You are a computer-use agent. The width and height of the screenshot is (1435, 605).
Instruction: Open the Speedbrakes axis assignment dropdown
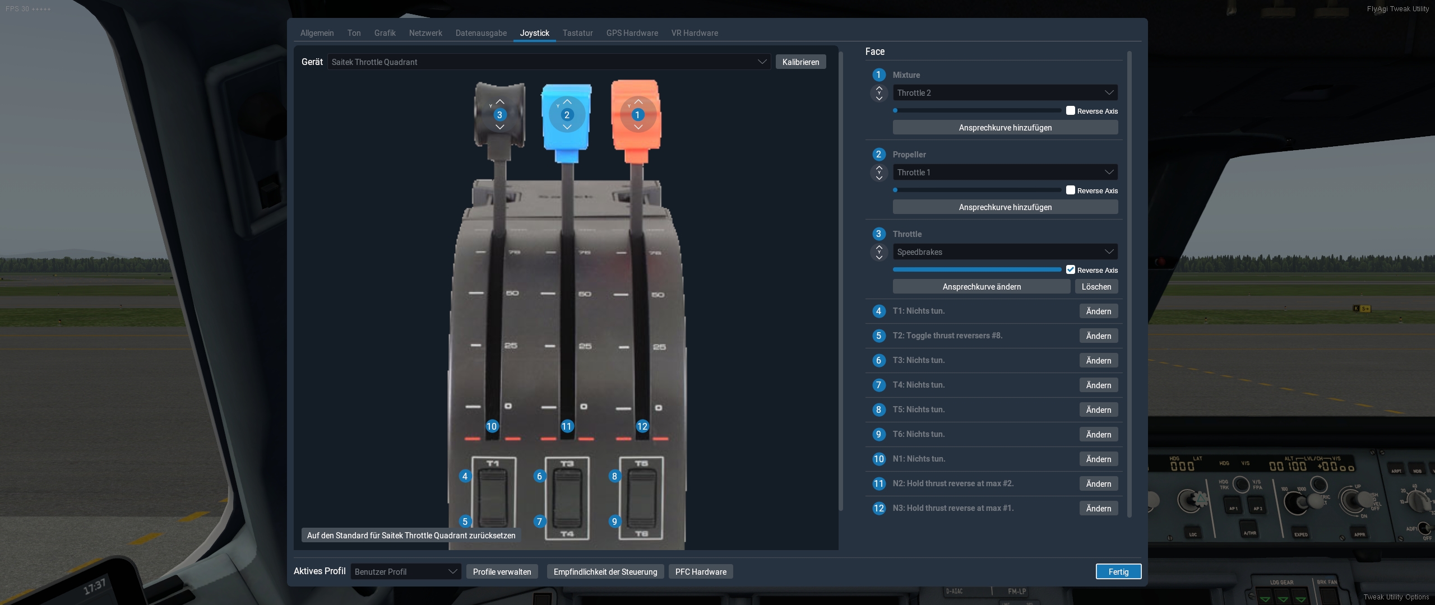(x=1004, y=252)
